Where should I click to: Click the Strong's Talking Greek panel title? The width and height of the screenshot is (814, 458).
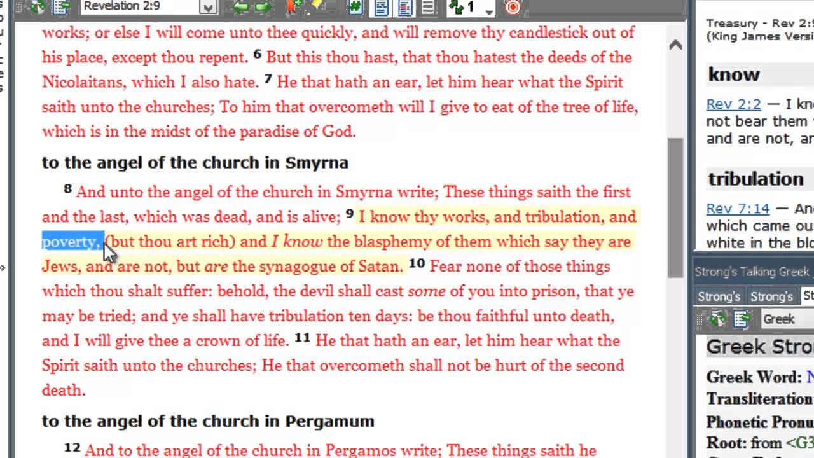coord(754,272)
